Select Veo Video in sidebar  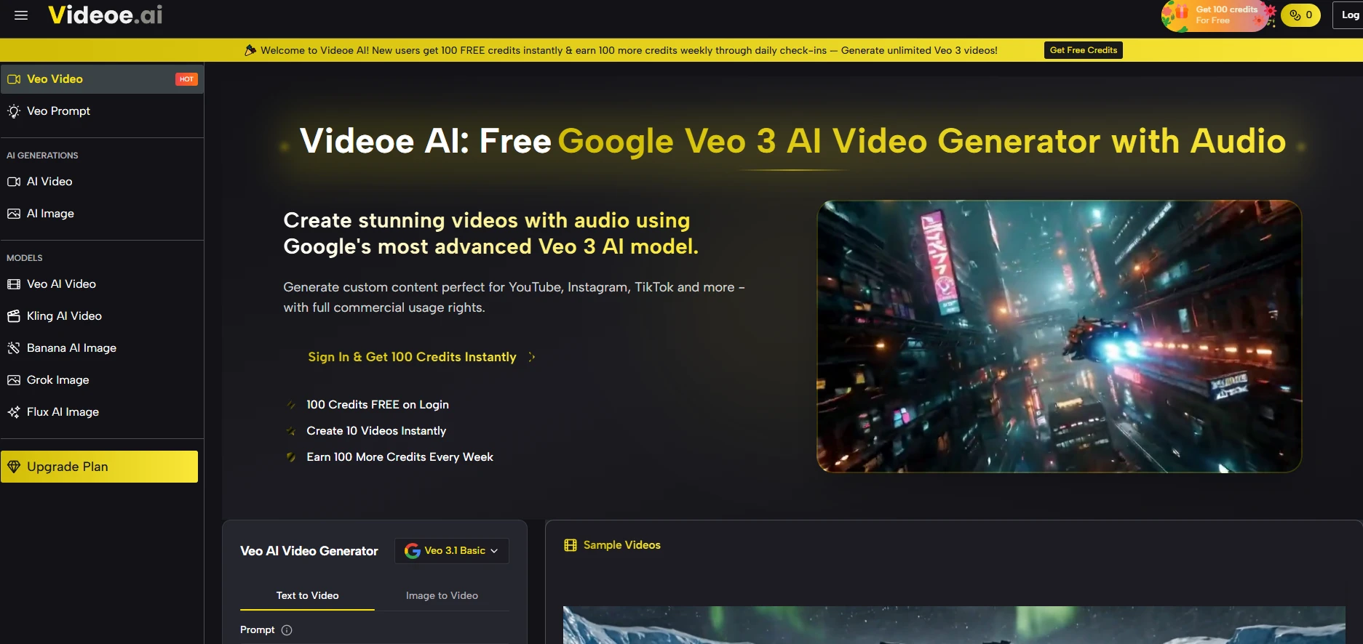tap(102, 79)
